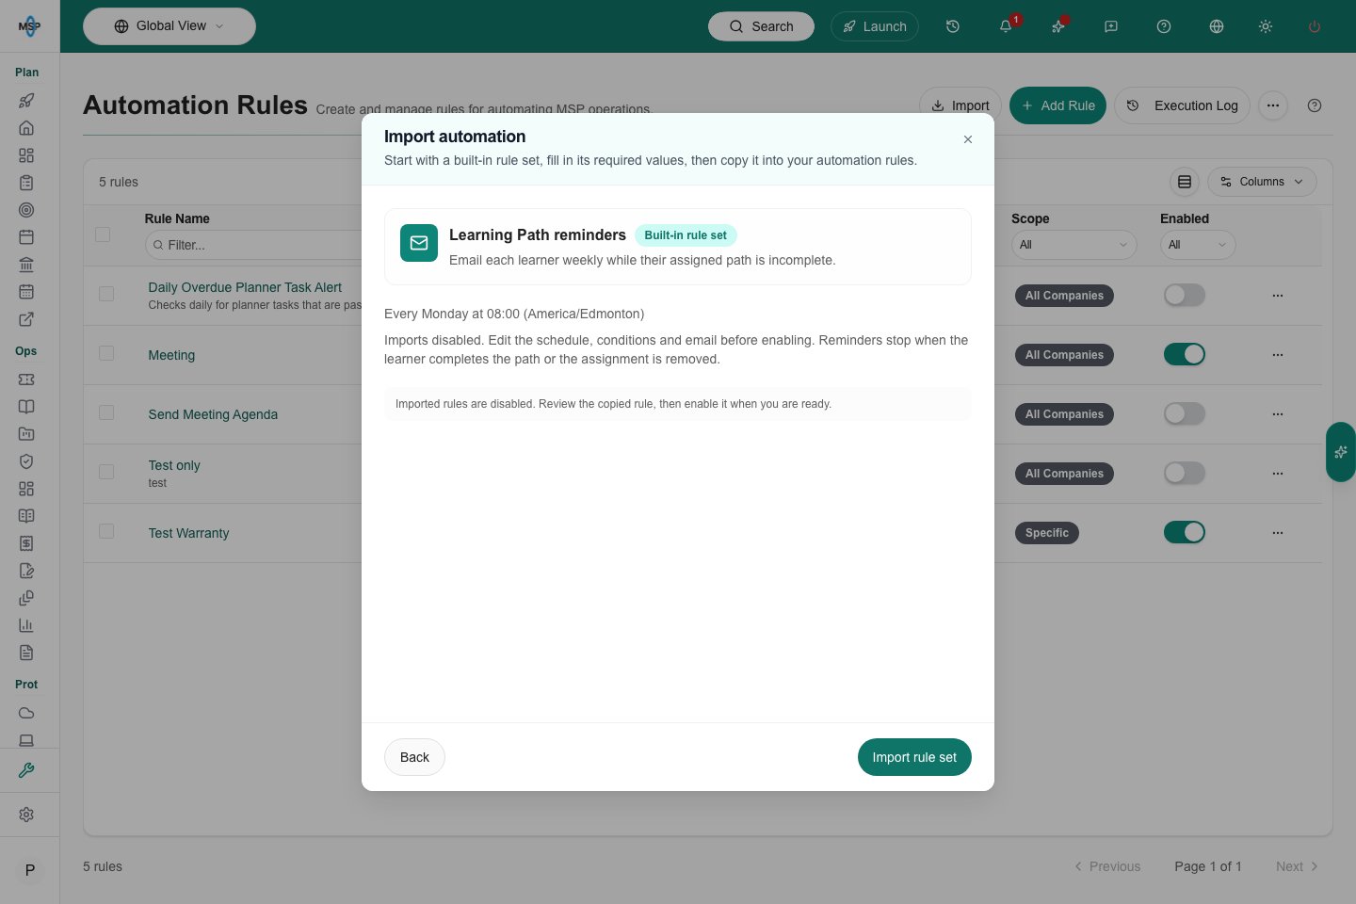
Task: Disable the Test Warranty rule toggle
Action: pyautogui.click(x=1185, y=533)
